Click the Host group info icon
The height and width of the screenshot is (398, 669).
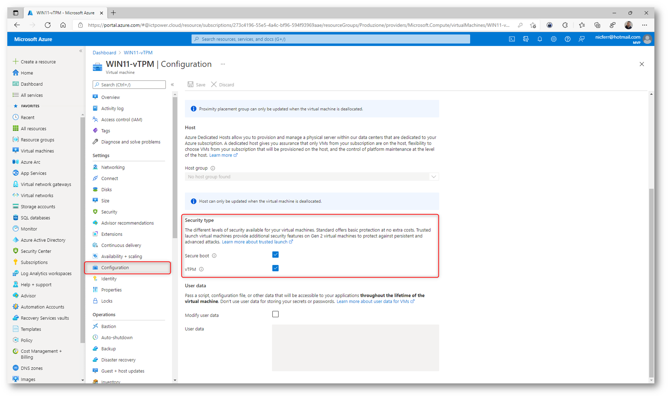tap(213, 168)
